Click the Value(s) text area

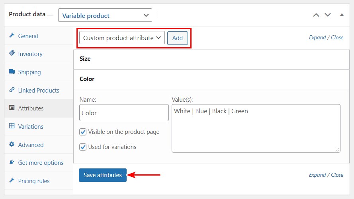point(256,128)
